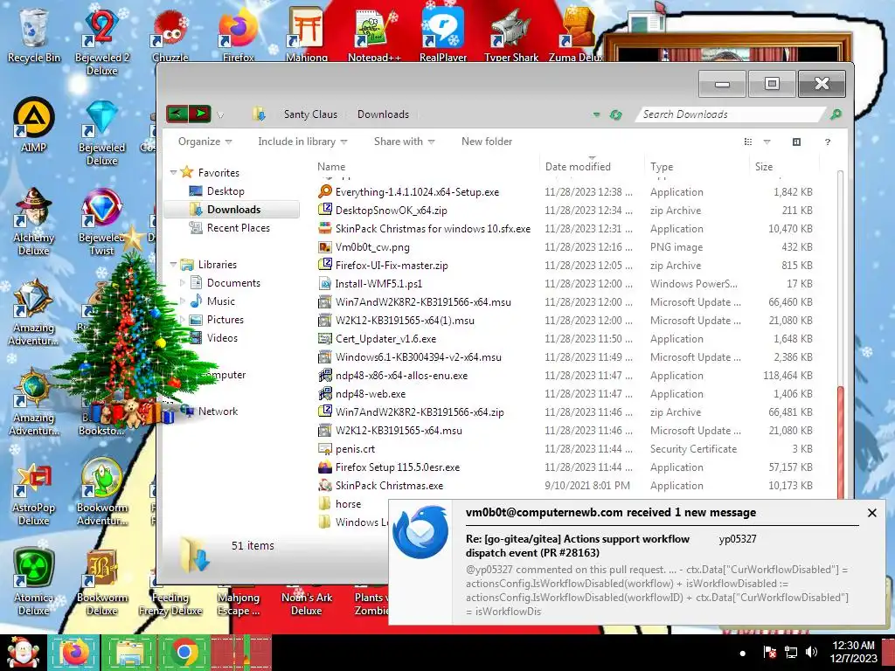
Task: Open the Chuzzle desktop shortcut
Action: point(170,34)
